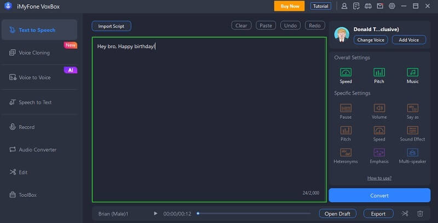The width and height of the screenshot is (438, 223).
Task: Open the Speed overall setting
Action: tap(345, 76)
